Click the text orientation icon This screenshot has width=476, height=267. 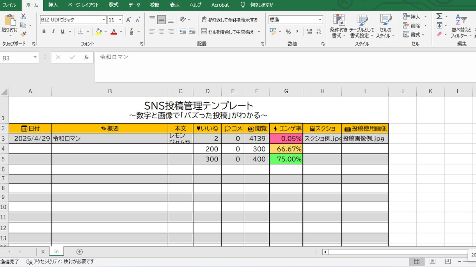(x=183, y=20)
